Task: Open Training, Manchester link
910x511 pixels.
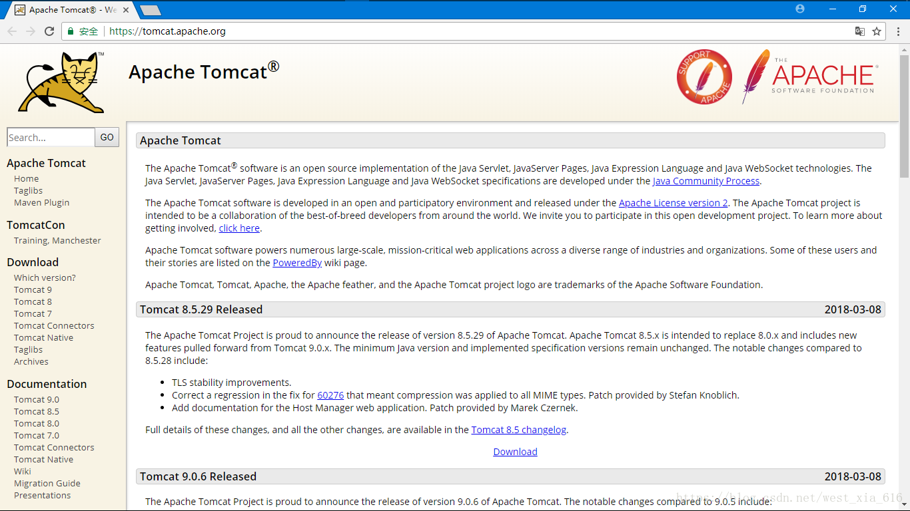Action: pyautogui.click(x=57, y=240)
